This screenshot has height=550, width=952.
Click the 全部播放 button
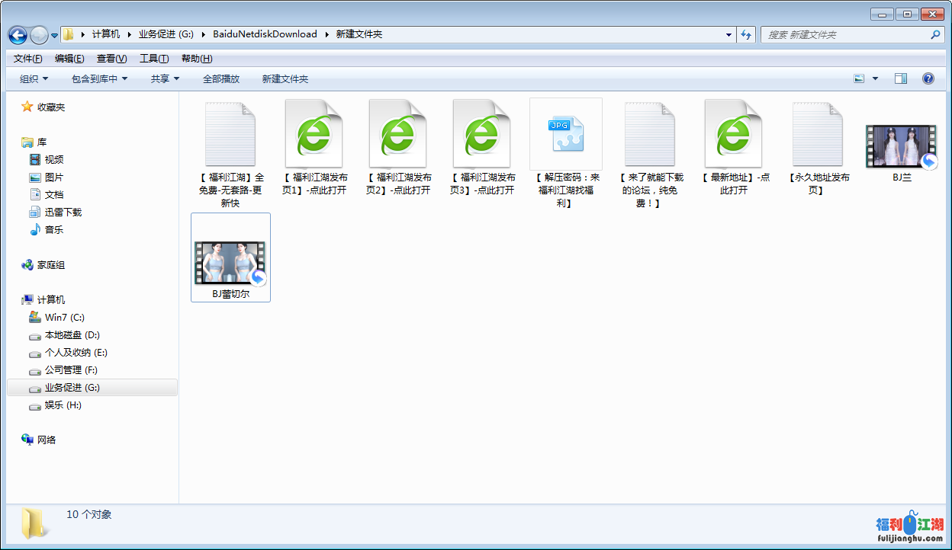pyautogui.click(x=221, y=79)
